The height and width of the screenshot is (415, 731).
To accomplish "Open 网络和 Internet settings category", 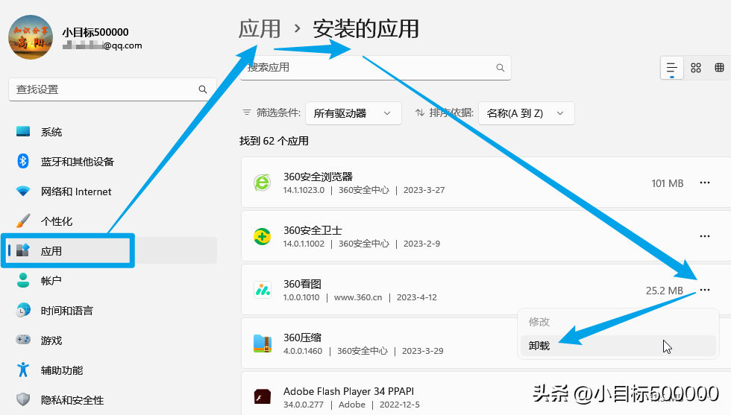I will pos(76,191).
